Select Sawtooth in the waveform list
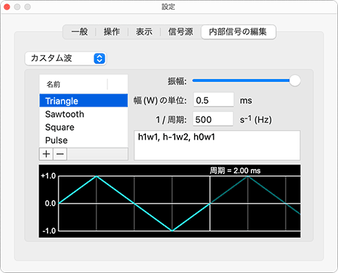Viewport: 338px width, 273px height. coord(83,114)
